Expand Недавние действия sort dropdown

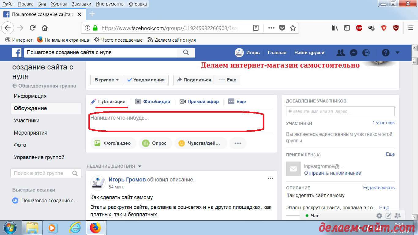coord(140,166)
